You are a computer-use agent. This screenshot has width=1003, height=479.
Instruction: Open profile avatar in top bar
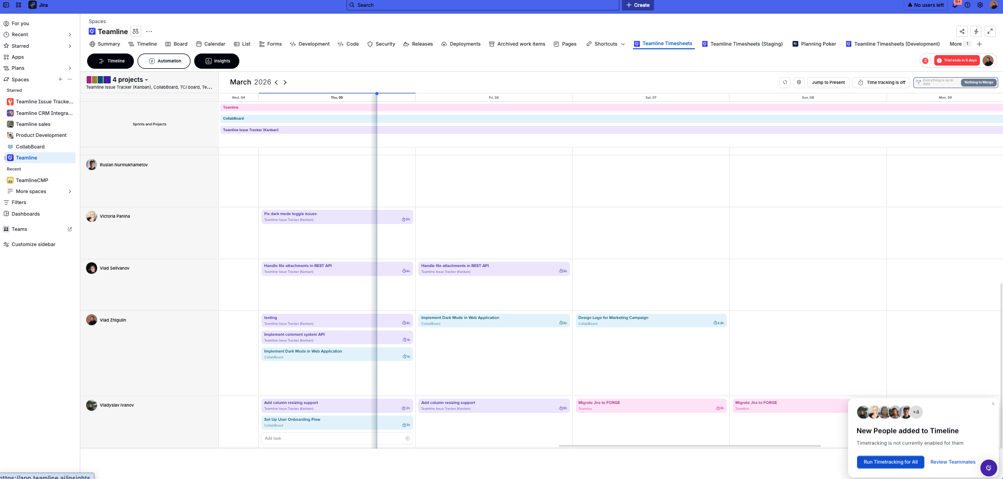(x=994, y=5)
